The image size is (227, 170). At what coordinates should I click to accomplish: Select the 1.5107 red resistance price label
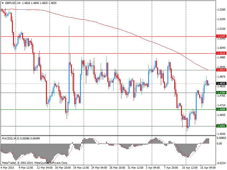(221, 36)
